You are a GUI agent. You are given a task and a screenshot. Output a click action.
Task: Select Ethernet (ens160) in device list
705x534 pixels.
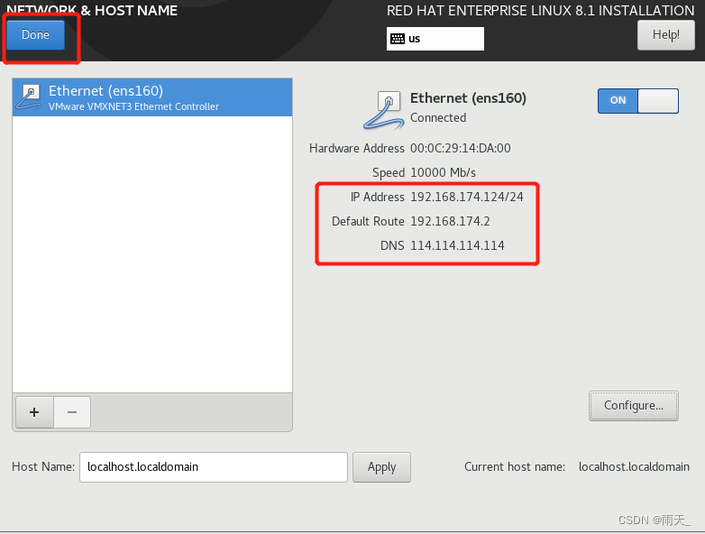point(152,97)
